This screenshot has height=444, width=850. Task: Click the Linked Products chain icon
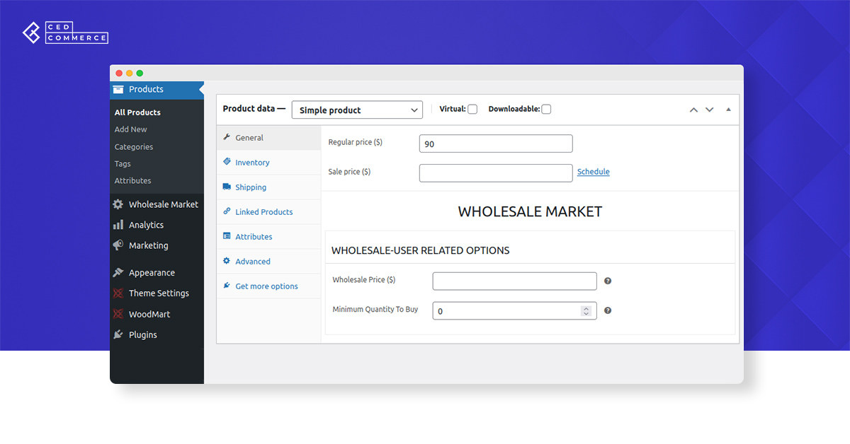pyautogui.click(x=227, y=211)
